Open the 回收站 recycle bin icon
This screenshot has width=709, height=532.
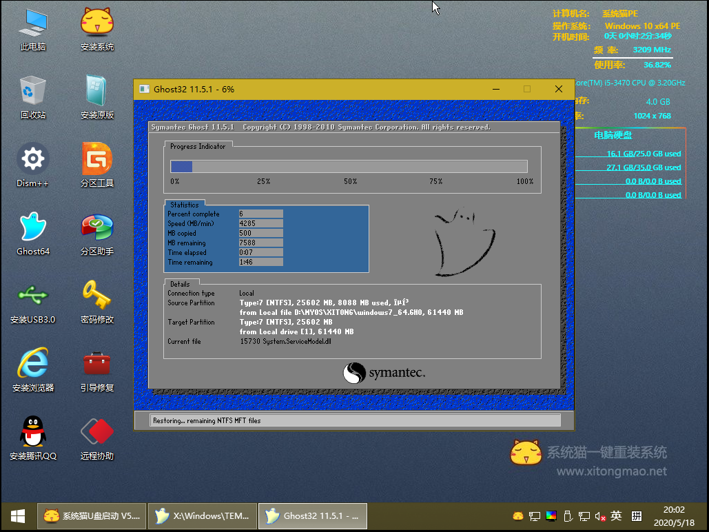(x=32, y=97)
